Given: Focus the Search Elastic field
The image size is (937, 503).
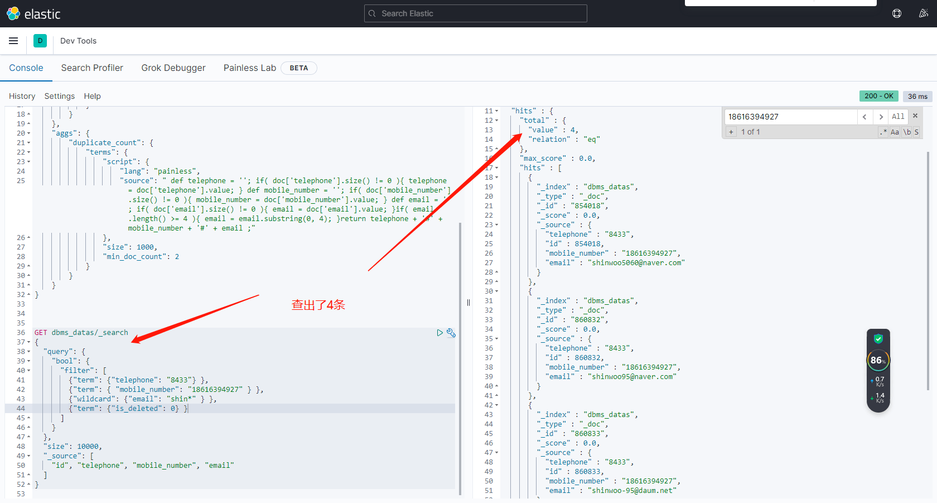Looking at the screenshot, I should (476, 13).
